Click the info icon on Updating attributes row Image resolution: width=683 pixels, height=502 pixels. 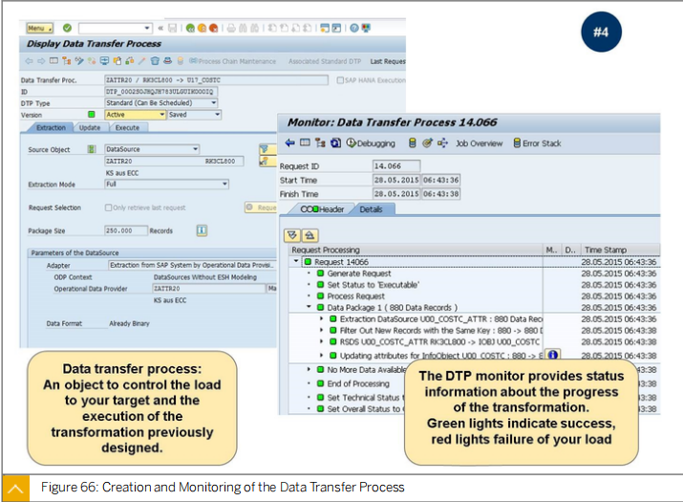tap(553, 355)
